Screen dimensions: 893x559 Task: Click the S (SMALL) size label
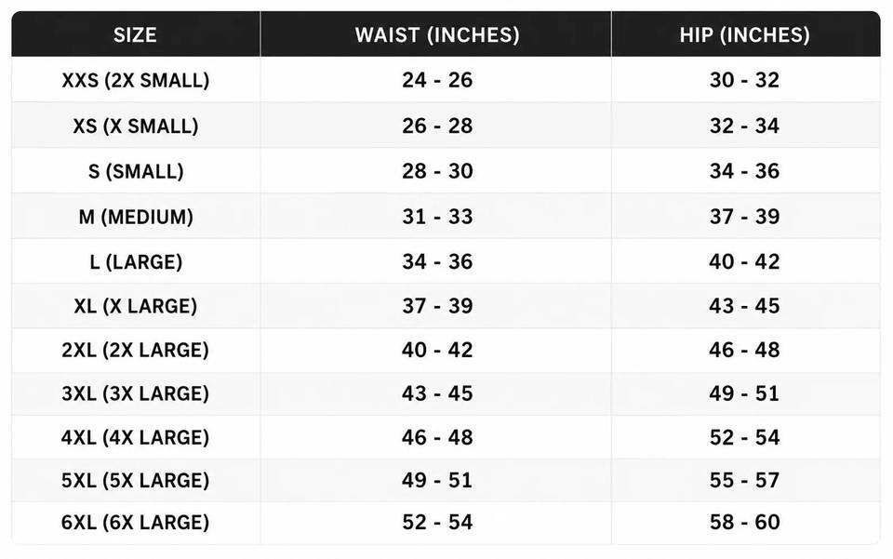coord(136,171)
